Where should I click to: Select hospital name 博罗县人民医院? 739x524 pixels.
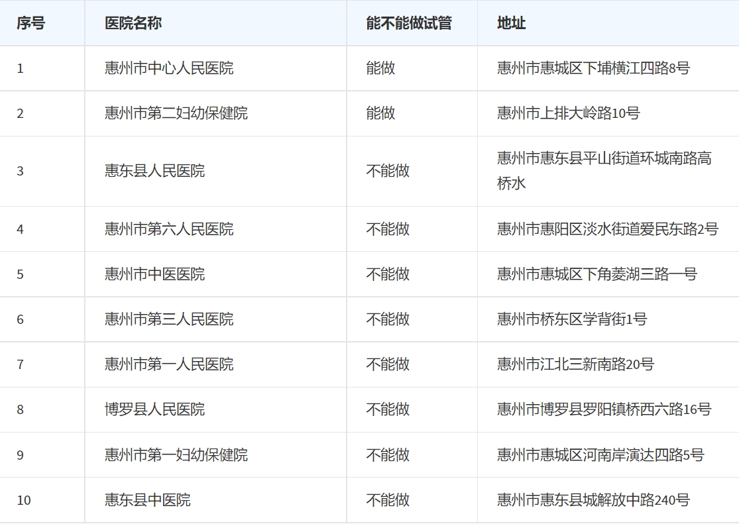point(154,409)
